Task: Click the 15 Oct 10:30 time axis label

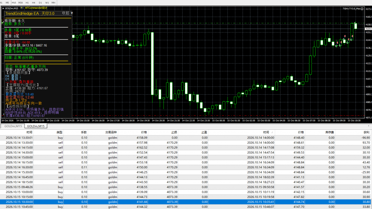Action: click(354, 121)
